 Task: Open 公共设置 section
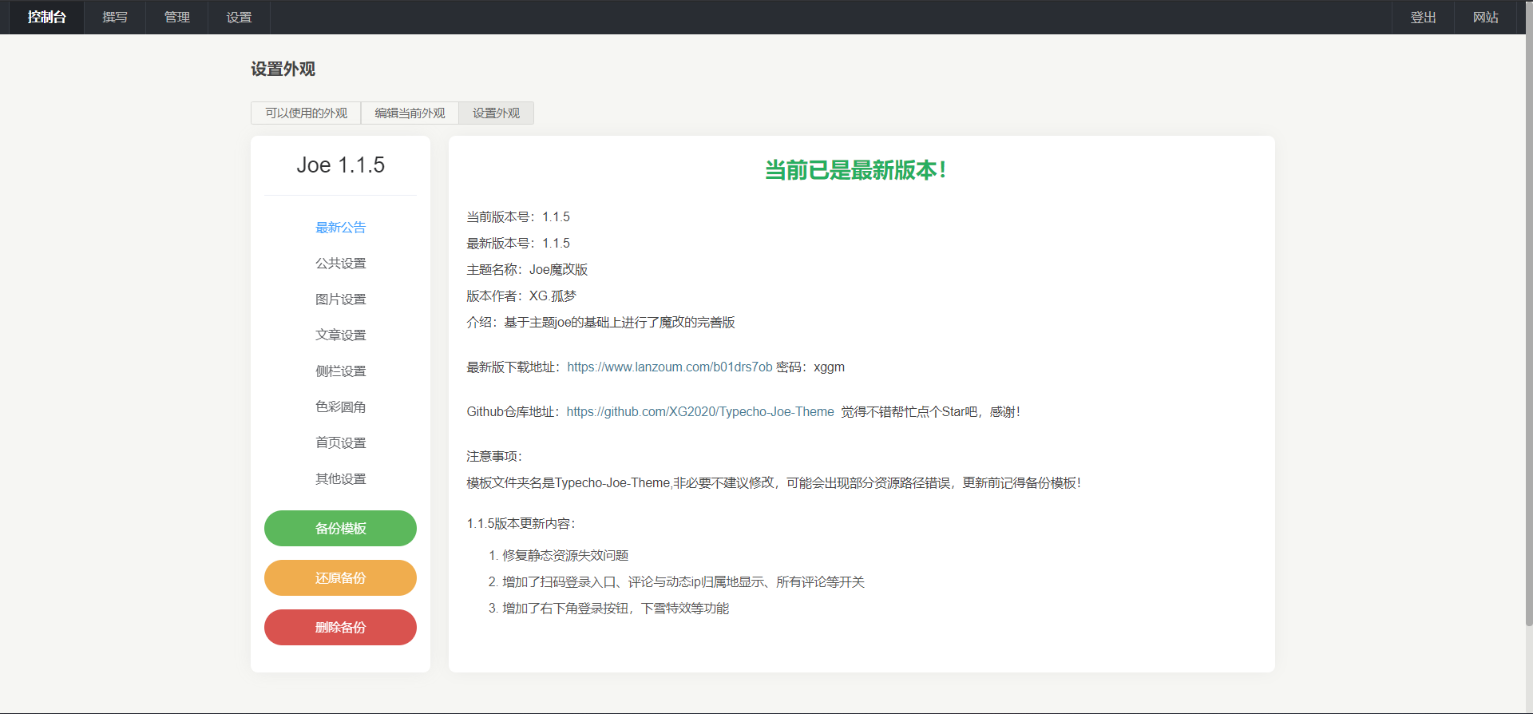[x=340, y=264]
